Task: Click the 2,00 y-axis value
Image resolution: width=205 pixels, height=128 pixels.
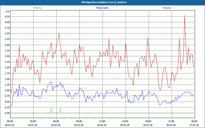Action: (x=7, y=68)
